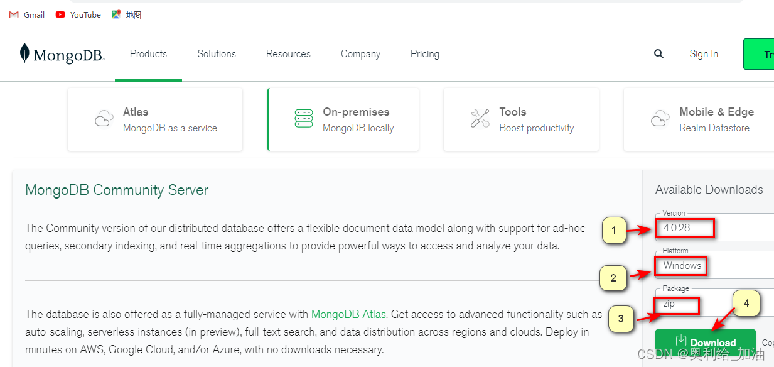The height and width of the screenshot is (367, 774).
Task: Follow the MongoDB Atlas text link
Action: (348, 314)
